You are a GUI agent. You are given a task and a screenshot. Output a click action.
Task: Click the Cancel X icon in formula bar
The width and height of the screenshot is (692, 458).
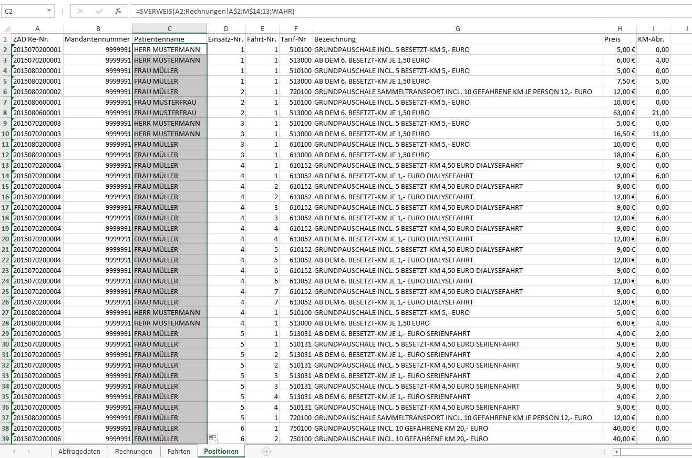(80, 11)
